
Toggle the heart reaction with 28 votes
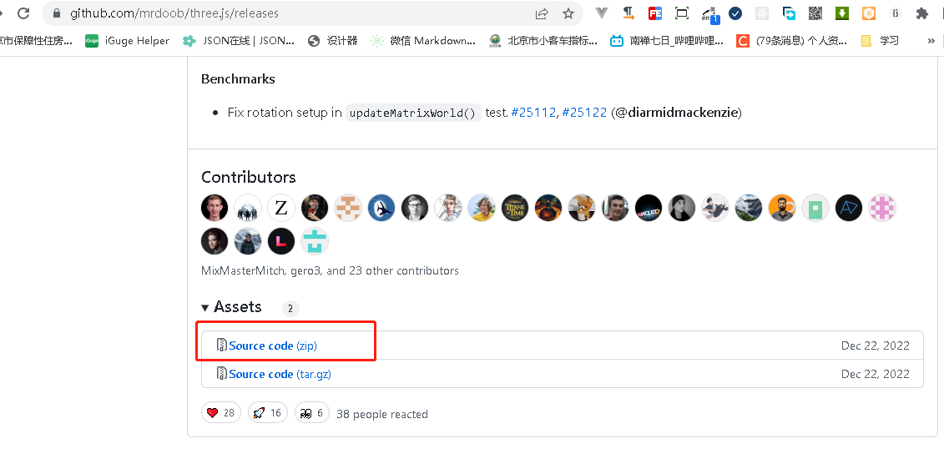click(x=221, y=413)
